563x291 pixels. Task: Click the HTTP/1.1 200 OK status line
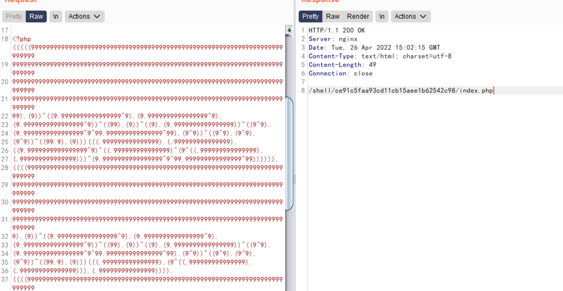click(x=337, y=30)
